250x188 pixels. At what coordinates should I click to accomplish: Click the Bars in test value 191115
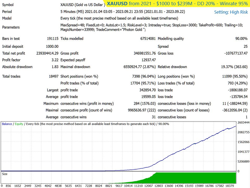click(53, 39)
